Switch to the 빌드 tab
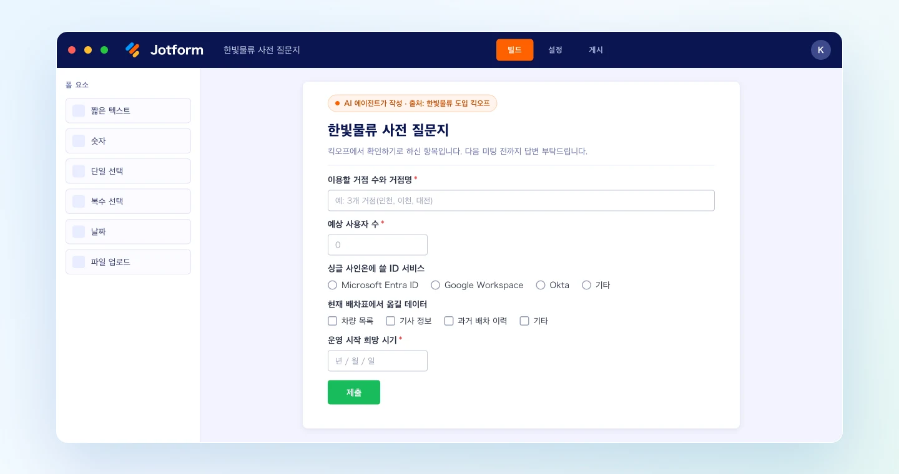Viewport: 899px width, 474px height. 515,50
